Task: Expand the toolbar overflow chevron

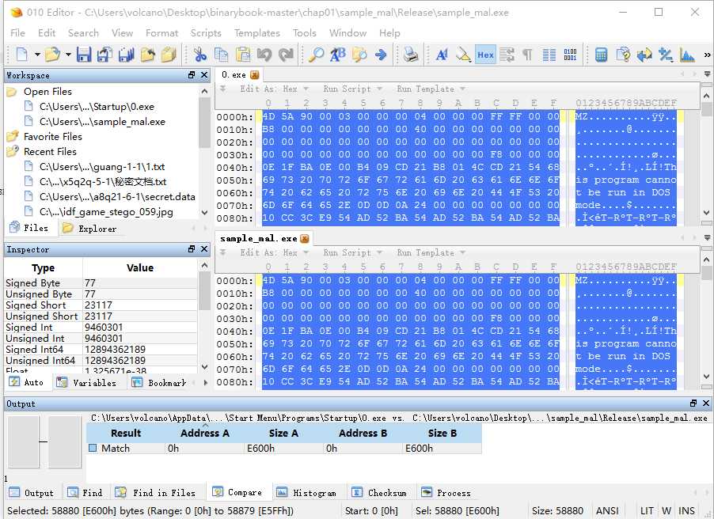Action: click(x=707, y=55)
